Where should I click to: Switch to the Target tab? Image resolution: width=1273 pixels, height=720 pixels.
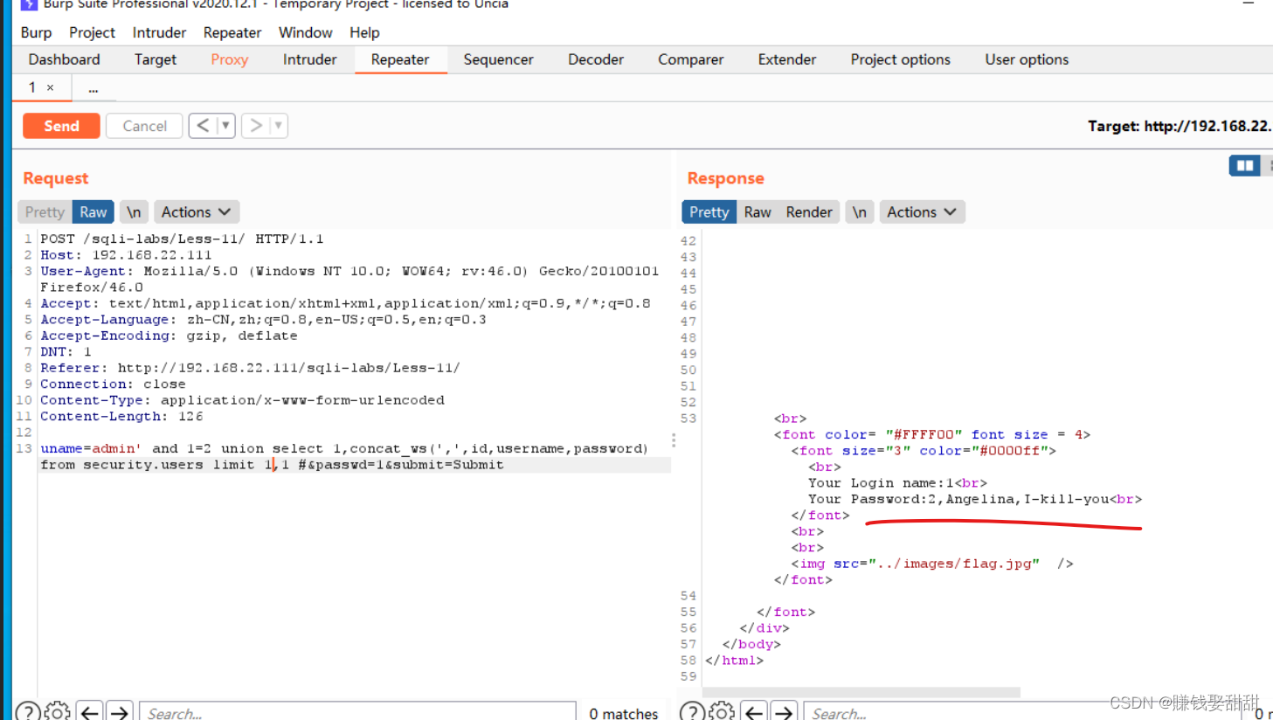coord(156,59)
